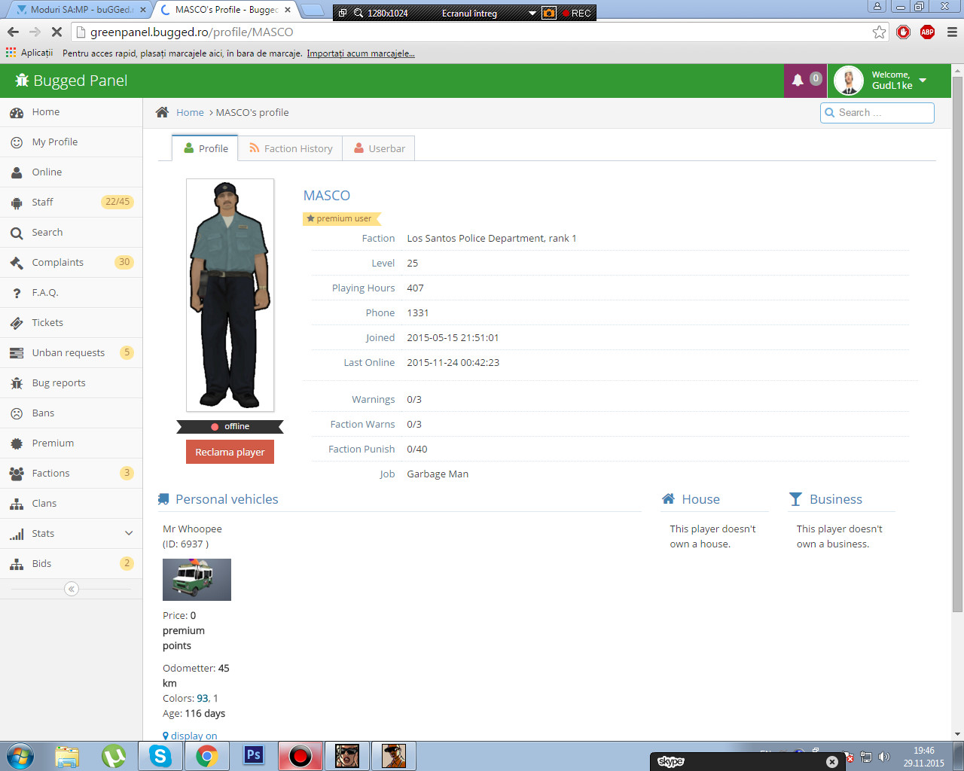Collapse the sidebar with the arrow toggle

(x=72, y=589)
